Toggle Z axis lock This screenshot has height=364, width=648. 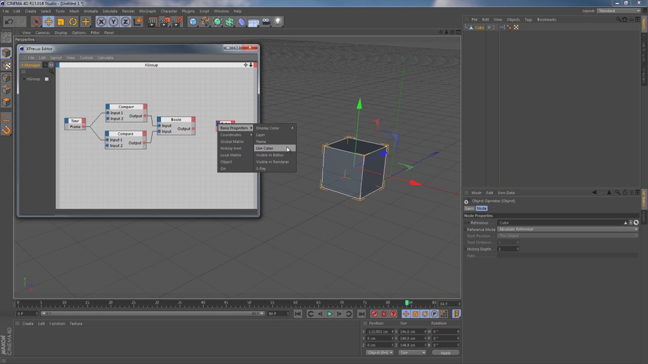click(126, 22)
